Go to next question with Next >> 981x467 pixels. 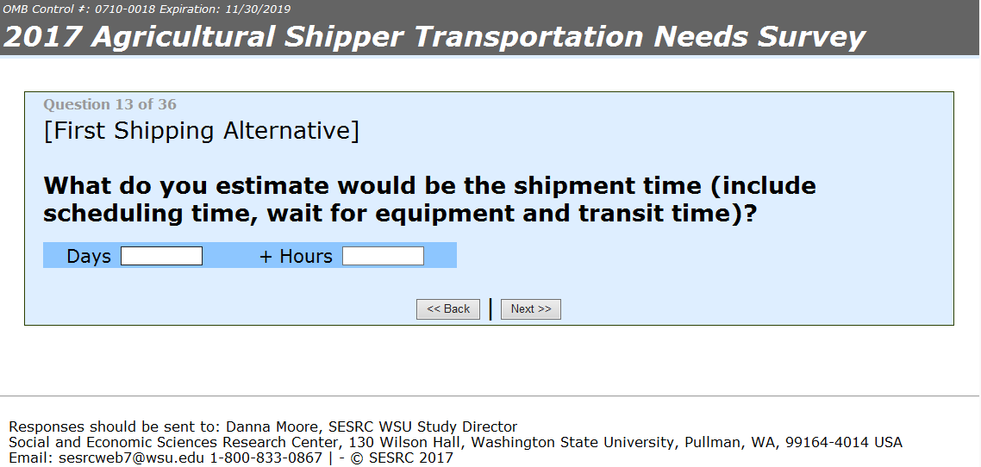point(530,309)
